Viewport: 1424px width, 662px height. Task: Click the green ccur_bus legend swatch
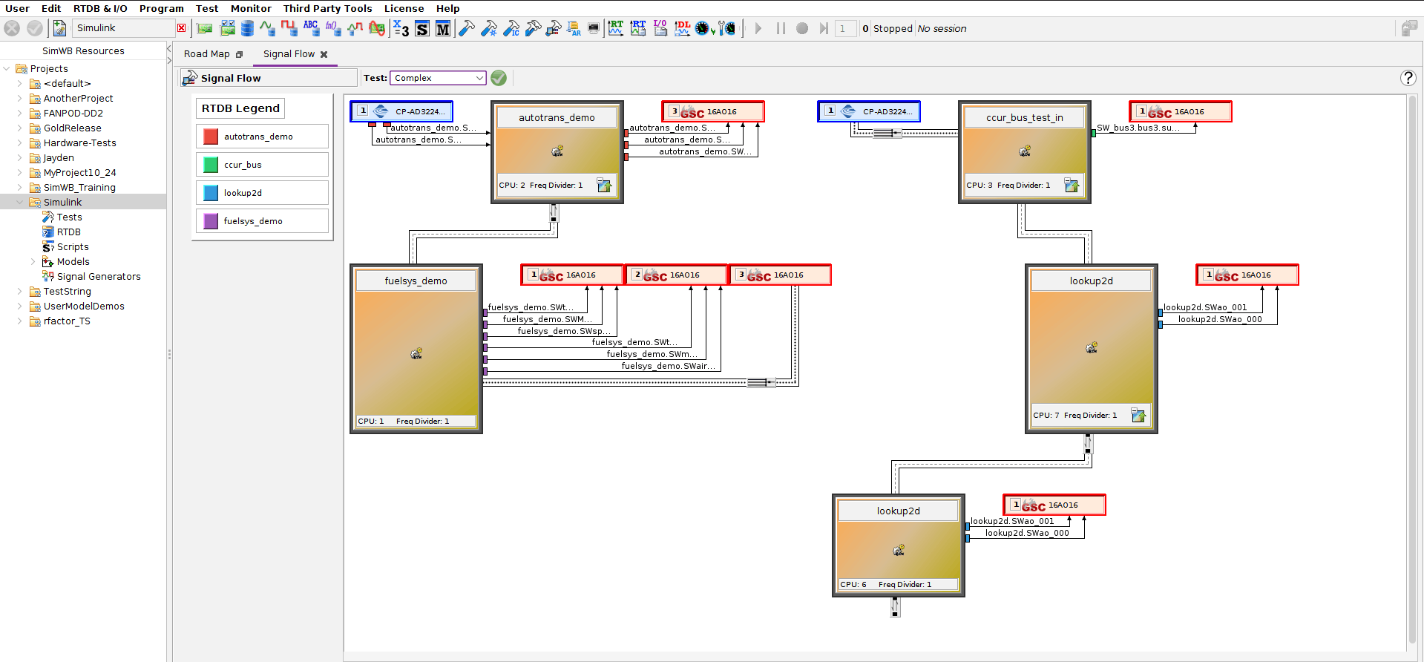211,165
